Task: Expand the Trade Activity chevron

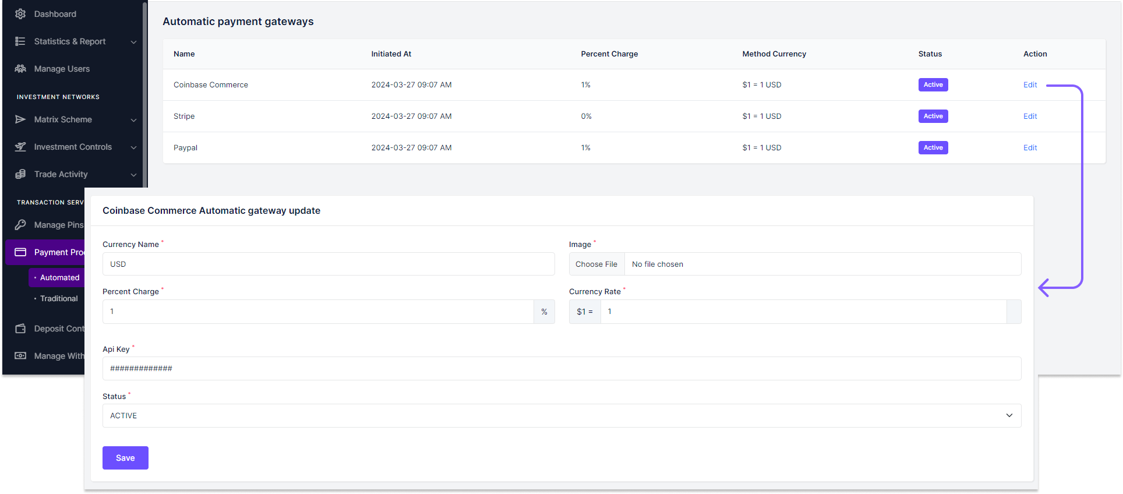Action: [x=133, y=175]
